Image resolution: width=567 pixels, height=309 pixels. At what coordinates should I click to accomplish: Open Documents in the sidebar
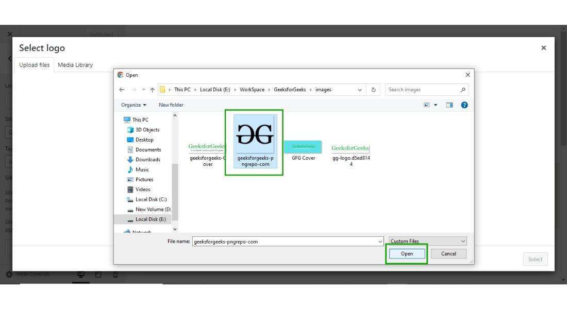click(x=144, y=150)
